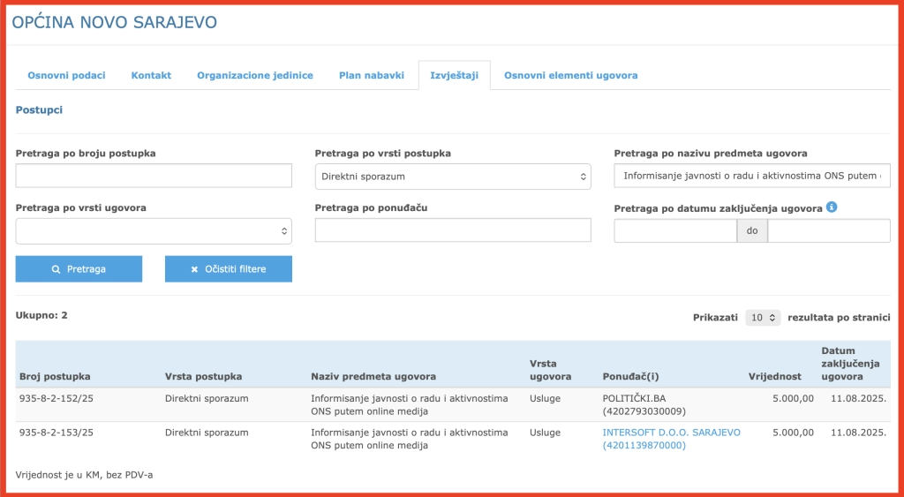Switch to the Kontakt tab
Image resolution: width=904 pixels, height=497 pixels.
click(151, 76)
